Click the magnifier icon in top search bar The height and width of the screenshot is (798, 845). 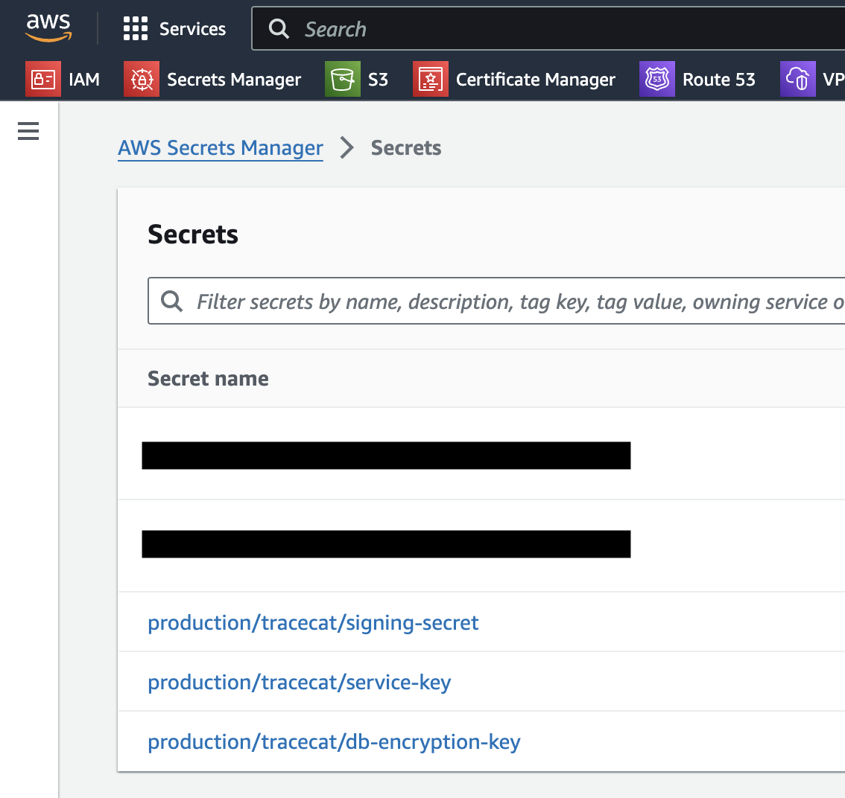click(279, 29)
